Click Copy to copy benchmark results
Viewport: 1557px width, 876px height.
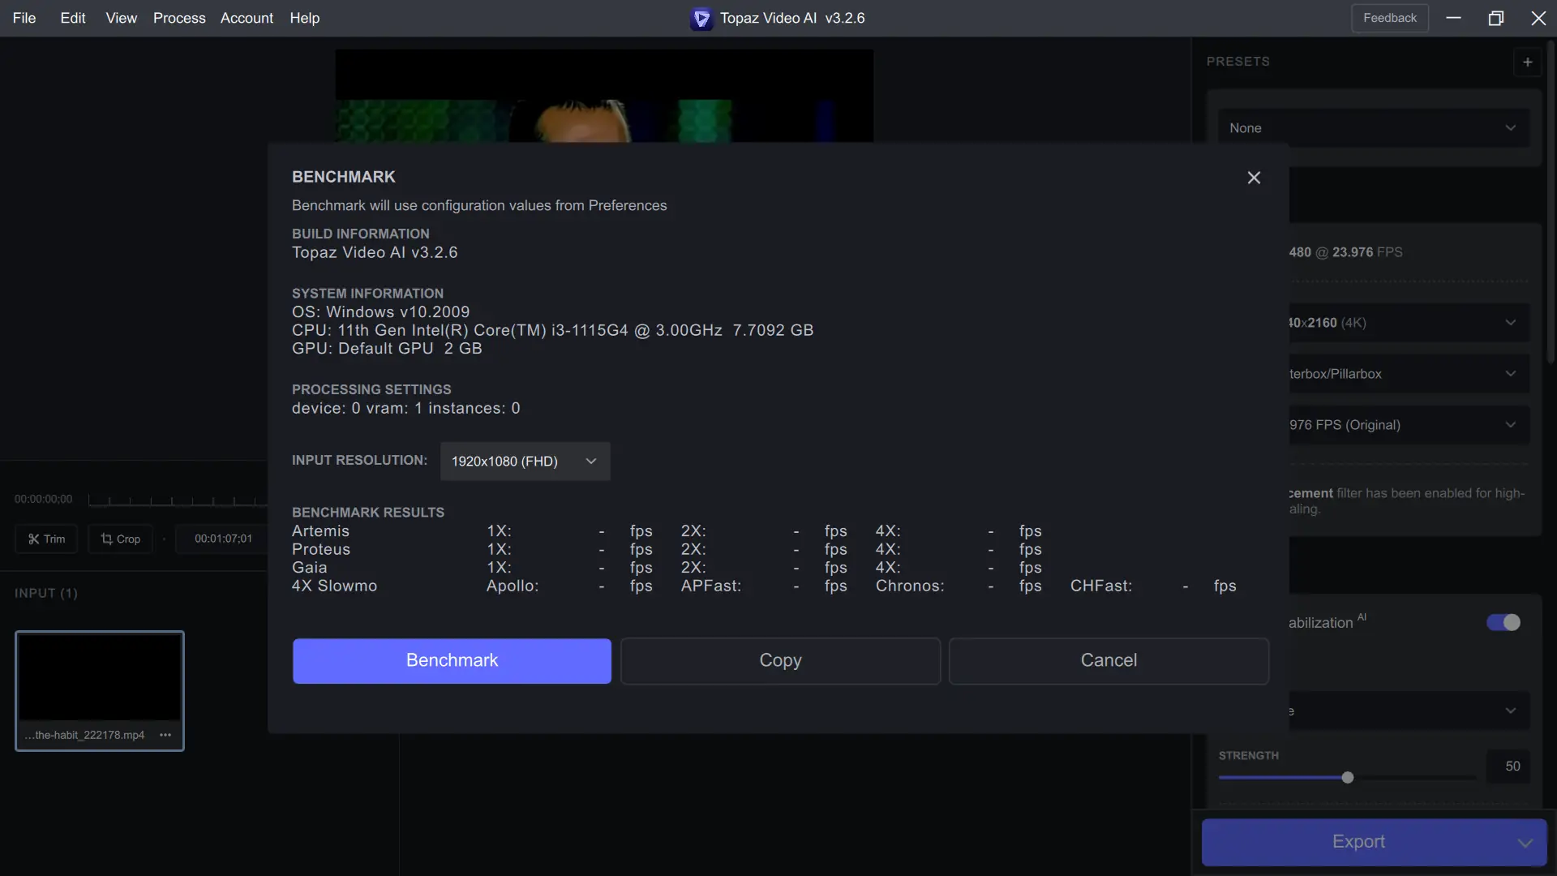tap(780, 660)
